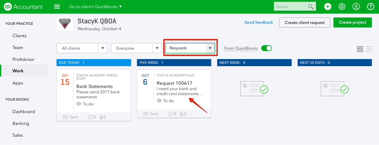The width and height of the screenshot is (379, 145).
Task: Click attachment icon on Bank Statements card
Action: (101, 117)
